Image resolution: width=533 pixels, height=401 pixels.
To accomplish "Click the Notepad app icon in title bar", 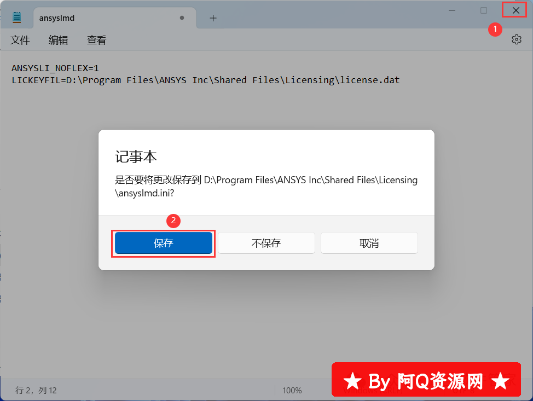I will [x=16, y=18].
